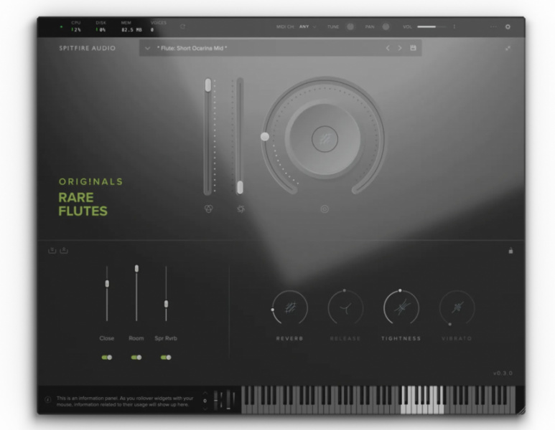Click the 'Room' mic label
Viewport: 555px width, 430px height.
(136, 338)
